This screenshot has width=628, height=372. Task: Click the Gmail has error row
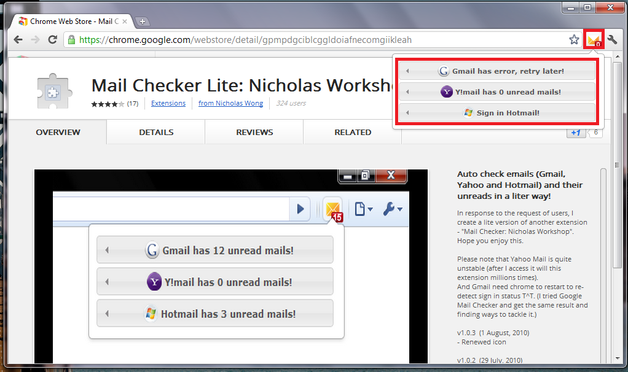497,71
